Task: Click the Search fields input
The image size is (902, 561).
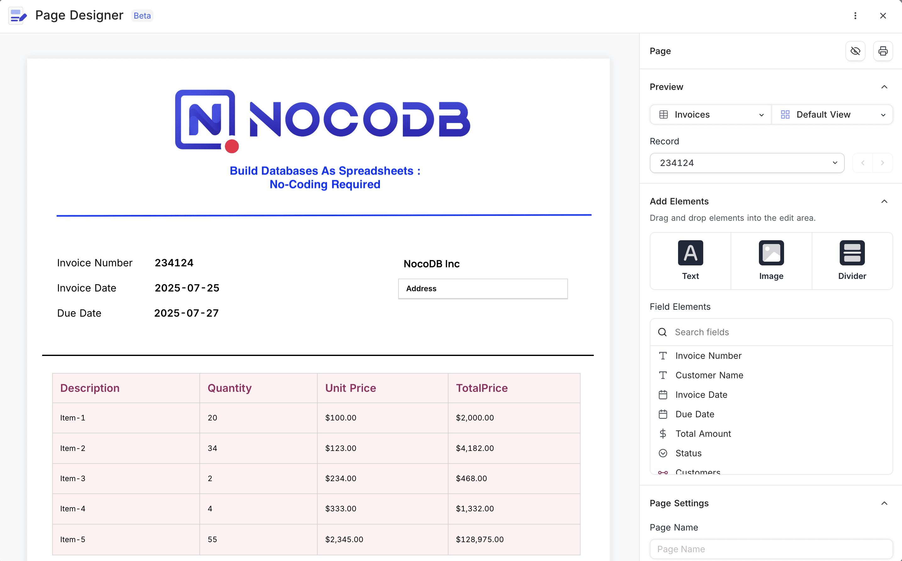Action: (776, 332)
